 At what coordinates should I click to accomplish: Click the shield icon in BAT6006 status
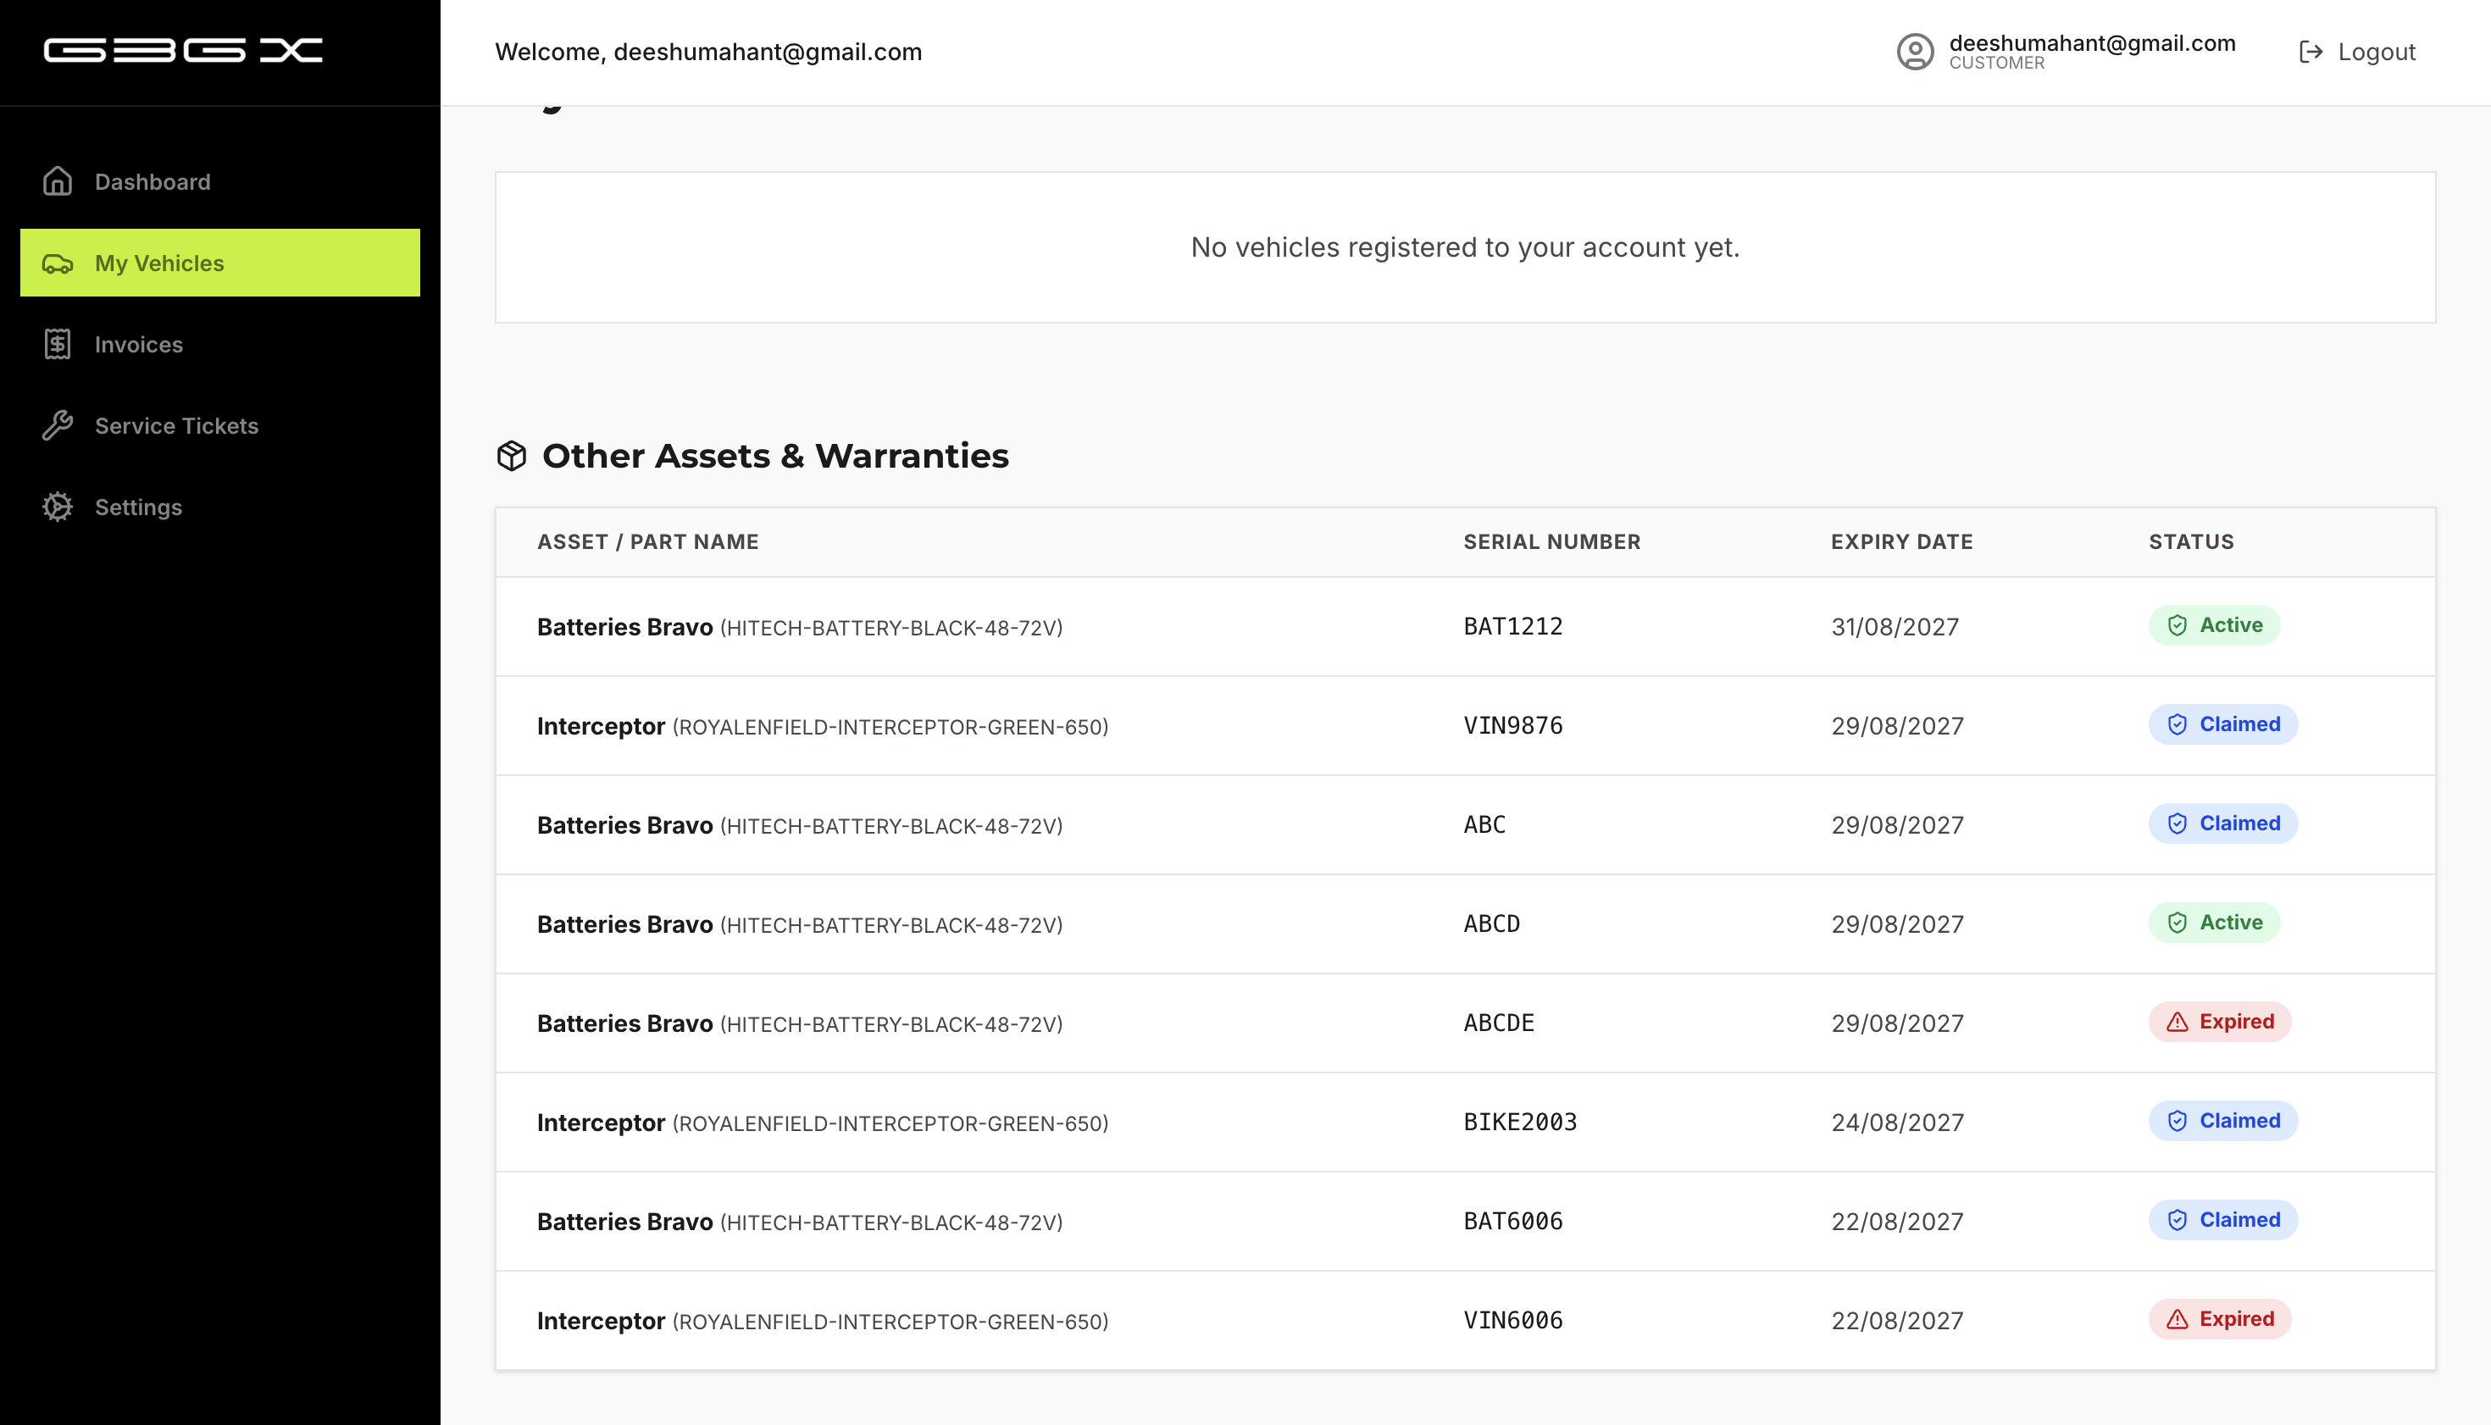(2178, 1219)
